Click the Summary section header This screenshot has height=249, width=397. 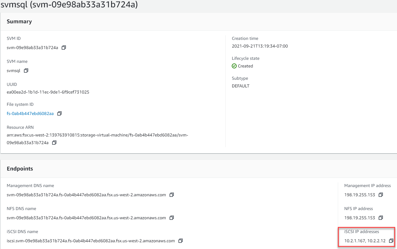(x=19, y=21)
